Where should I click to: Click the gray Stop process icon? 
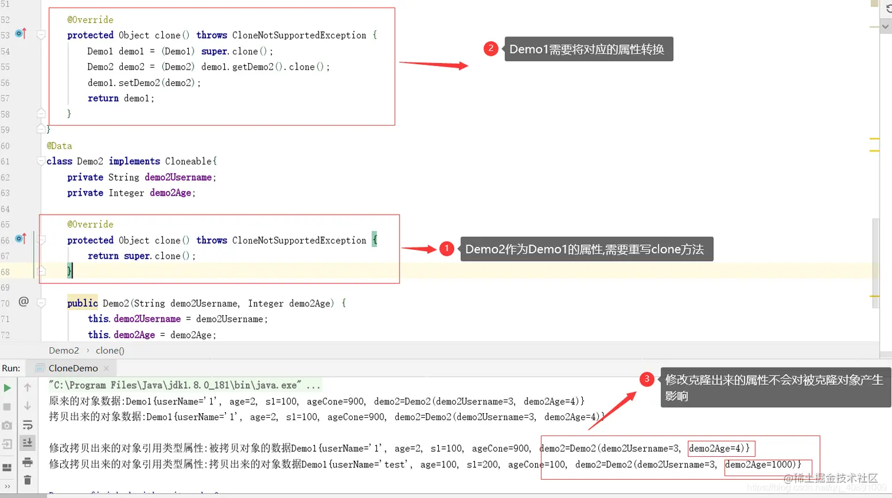click(7, 407)
